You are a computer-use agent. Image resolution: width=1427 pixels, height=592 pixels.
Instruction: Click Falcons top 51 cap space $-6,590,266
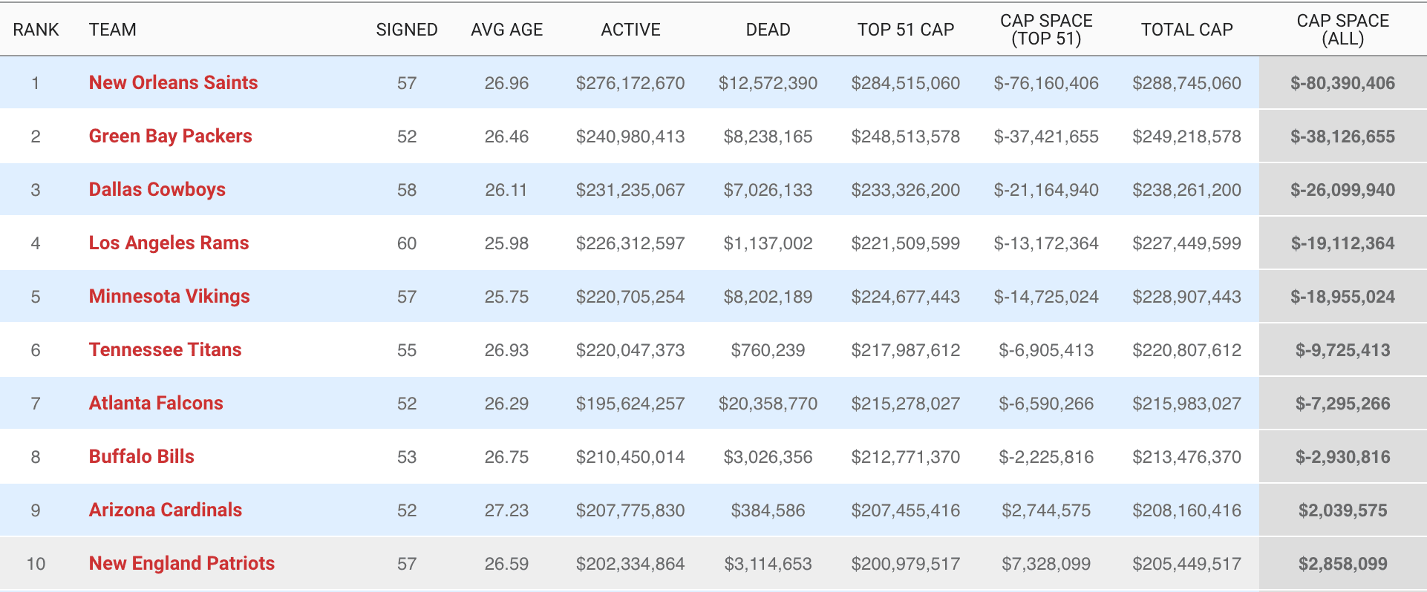tap(1046, 404)
